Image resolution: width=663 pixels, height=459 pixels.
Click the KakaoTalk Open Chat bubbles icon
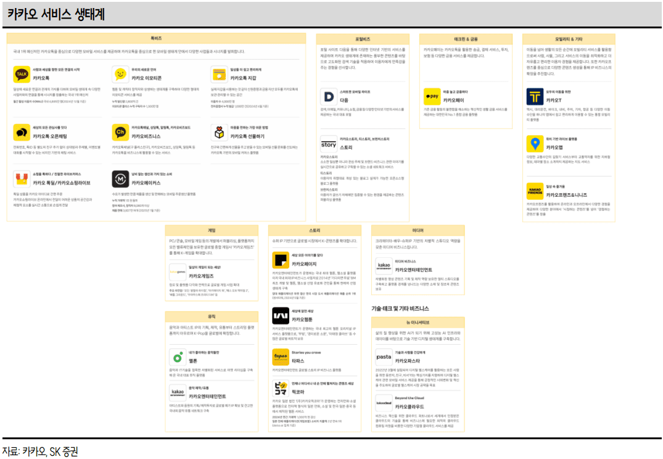pyautogui.click(x=22, y=132)
